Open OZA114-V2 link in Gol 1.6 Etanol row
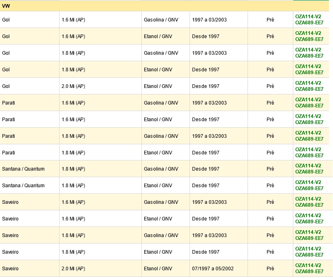The width and height of the screenshot is (333, 278). tap(308, 33)
